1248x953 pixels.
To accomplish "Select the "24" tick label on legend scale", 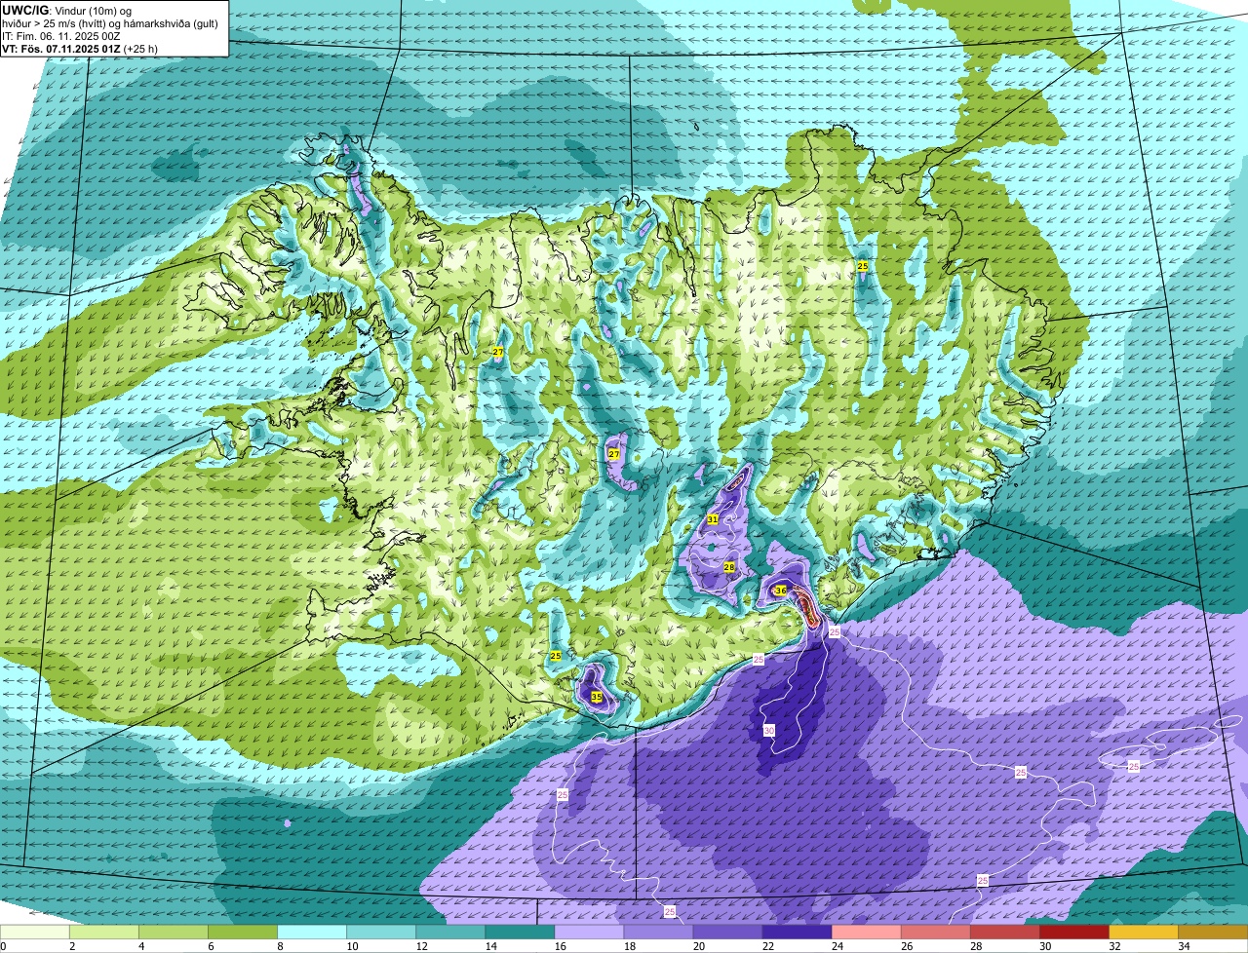I will coord(836,946).
